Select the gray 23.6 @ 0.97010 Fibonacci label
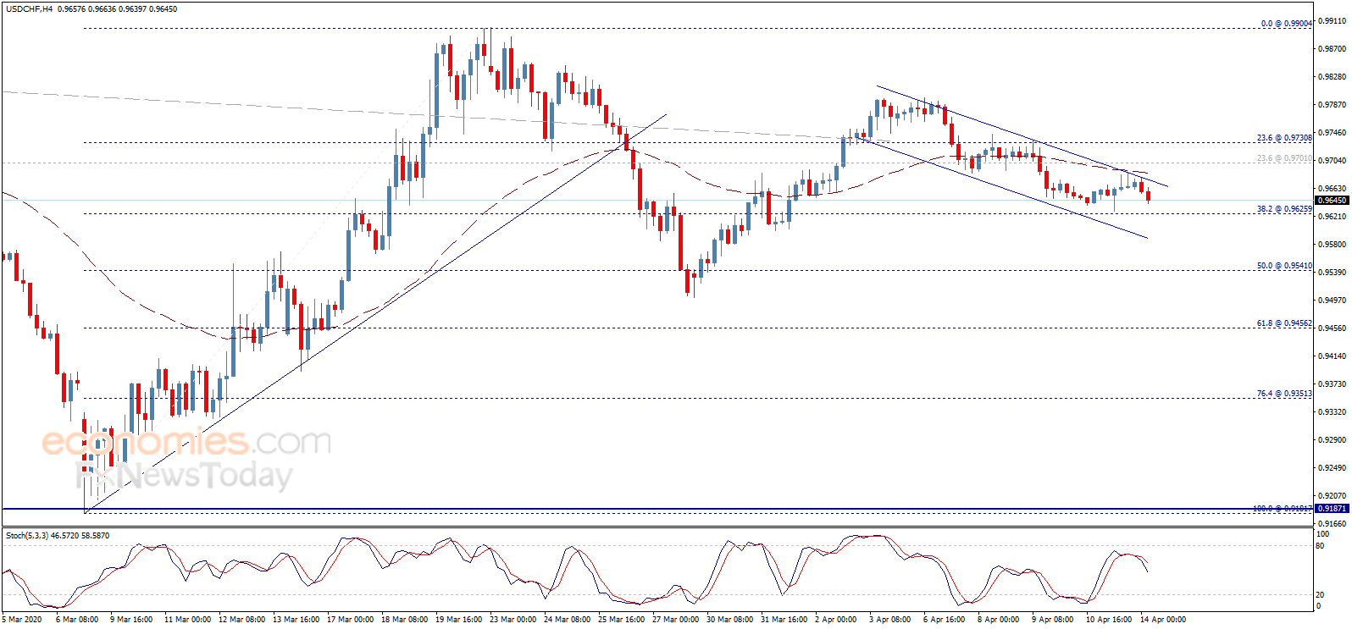This screenshot has width=1352, height=629. click(x=1284, y=159)
